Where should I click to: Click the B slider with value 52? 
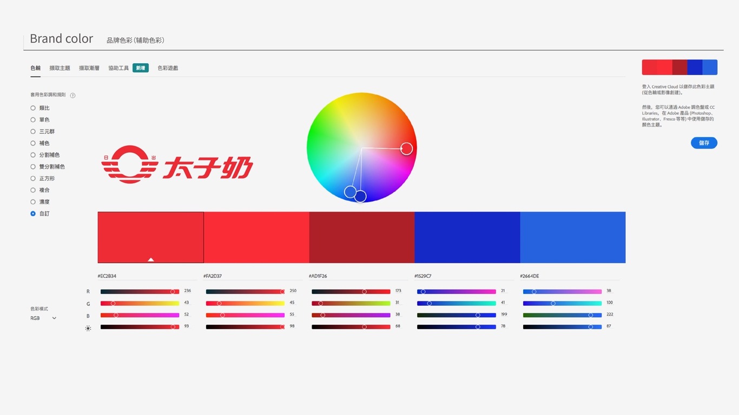(140, 315)
